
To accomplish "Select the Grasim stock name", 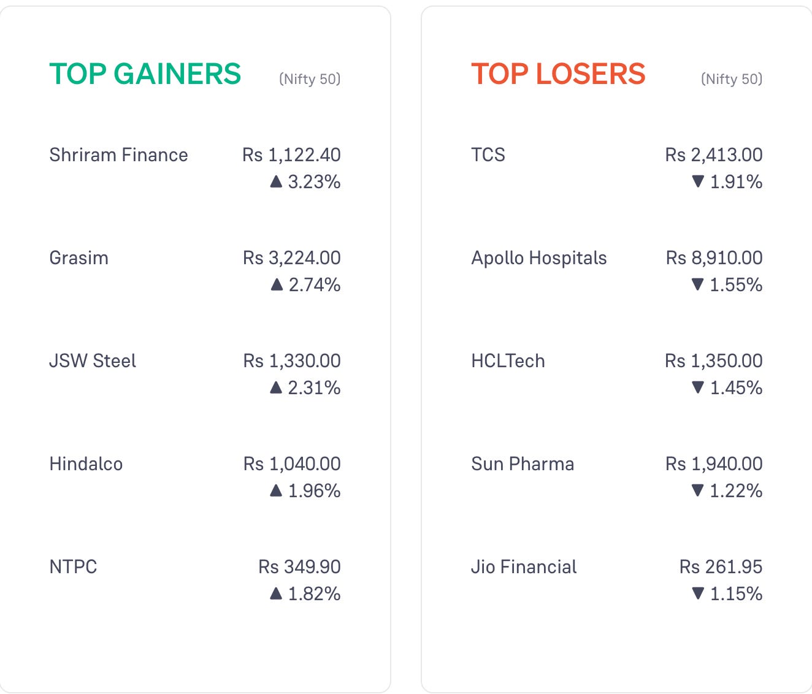I will (79, 257).
